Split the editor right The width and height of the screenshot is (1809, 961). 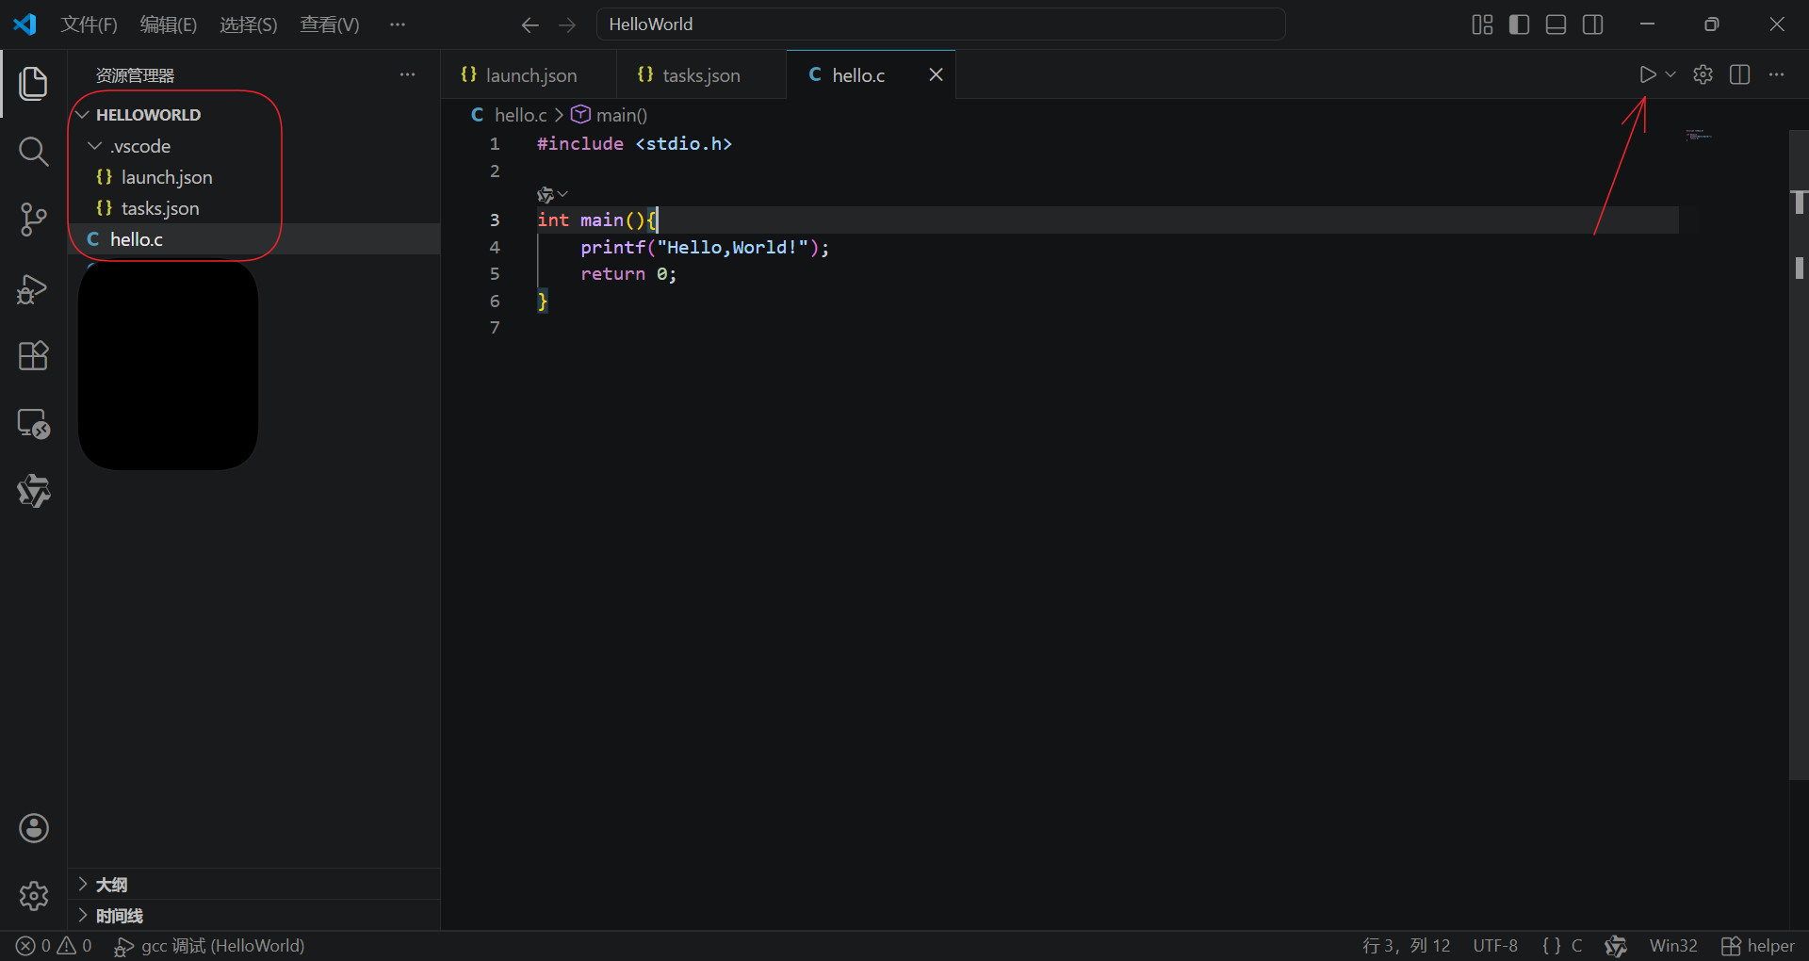tap(1740, 74)
